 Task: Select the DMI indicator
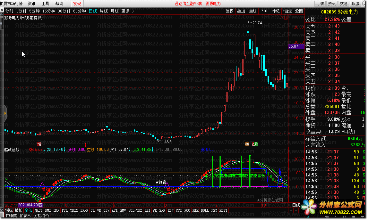(x=48, y=210)
